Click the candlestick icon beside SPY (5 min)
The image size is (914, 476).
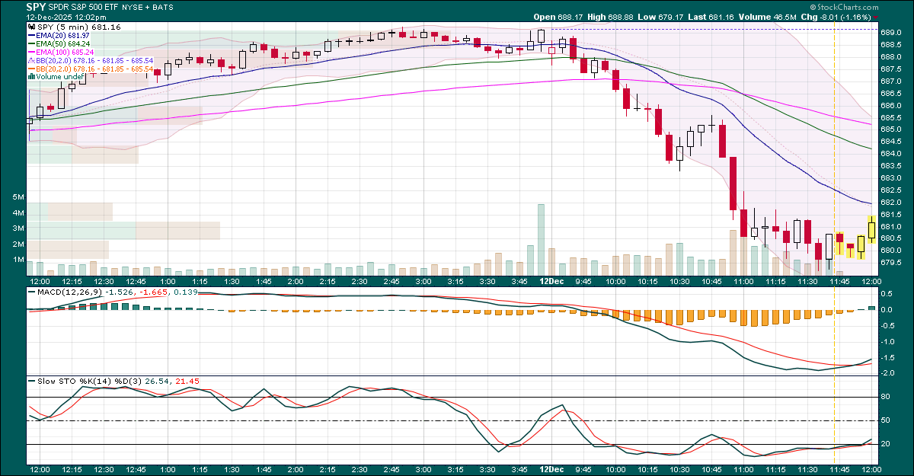pyautogui.click(x=31, y=27)
